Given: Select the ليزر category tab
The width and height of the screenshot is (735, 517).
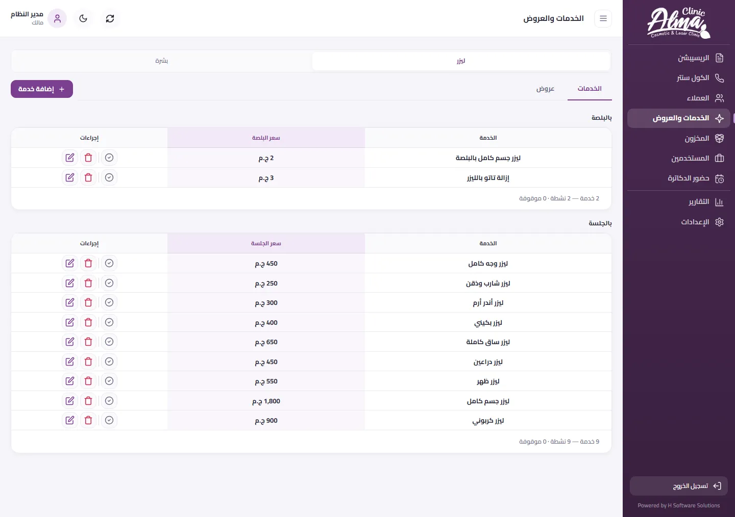Looking at the screenshot, I should point(461,61).
